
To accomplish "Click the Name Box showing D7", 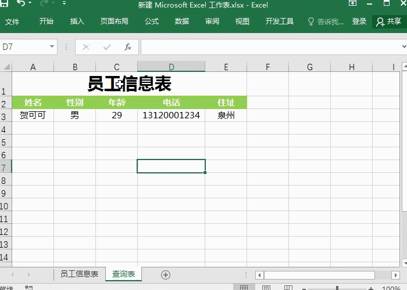I will 24,47.
